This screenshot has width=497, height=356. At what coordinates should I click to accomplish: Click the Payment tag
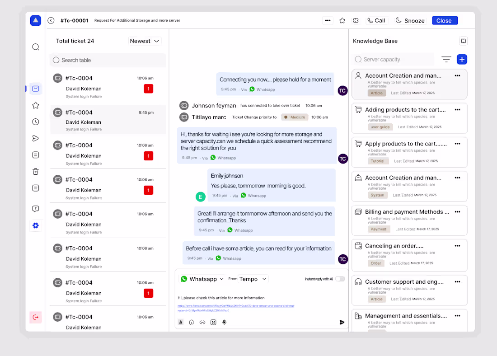pos(379,229)
